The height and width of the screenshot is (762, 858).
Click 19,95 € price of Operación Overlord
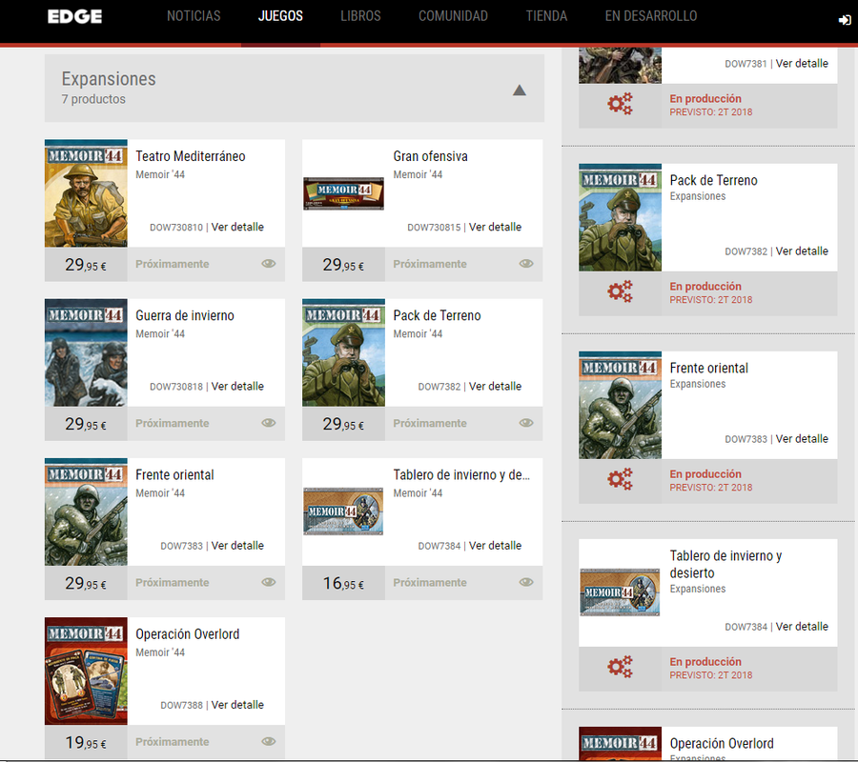[x=86, y=742]
